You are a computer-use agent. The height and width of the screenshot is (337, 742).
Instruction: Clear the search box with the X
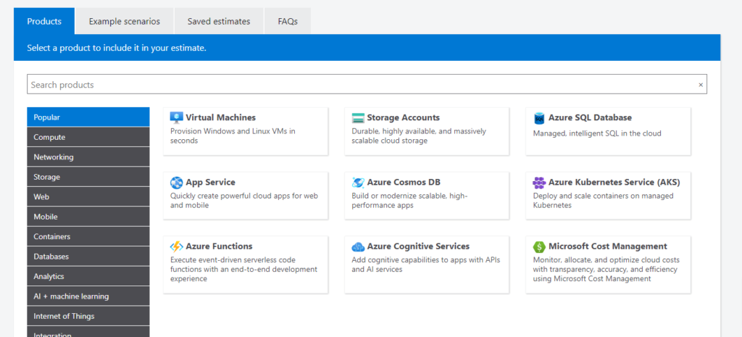coord(700,85)
